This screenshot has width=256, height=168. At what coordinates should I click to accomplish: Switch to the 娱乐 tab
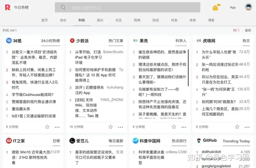click(100, 20)
